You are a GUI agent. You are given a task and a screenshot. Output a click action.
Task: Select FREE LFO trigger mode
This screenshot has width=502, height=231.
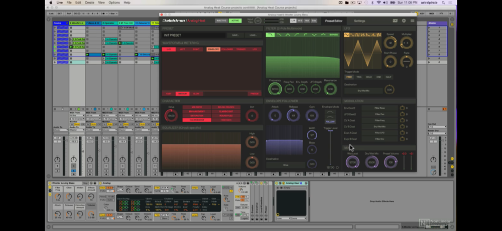pos(349,77)
